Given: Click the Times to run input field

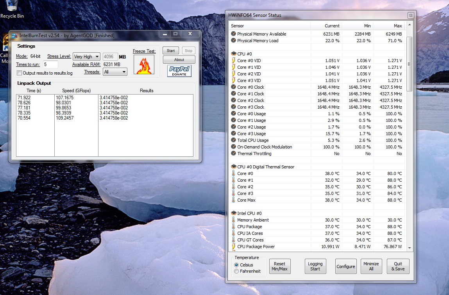Looking at the screenshot, I should [50, 64].
